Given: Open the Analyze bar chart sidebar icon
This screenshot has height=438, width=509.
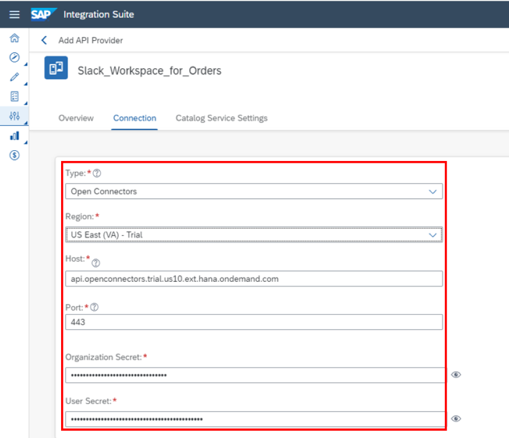Looking at the screenshot, I should coord(14,136).
